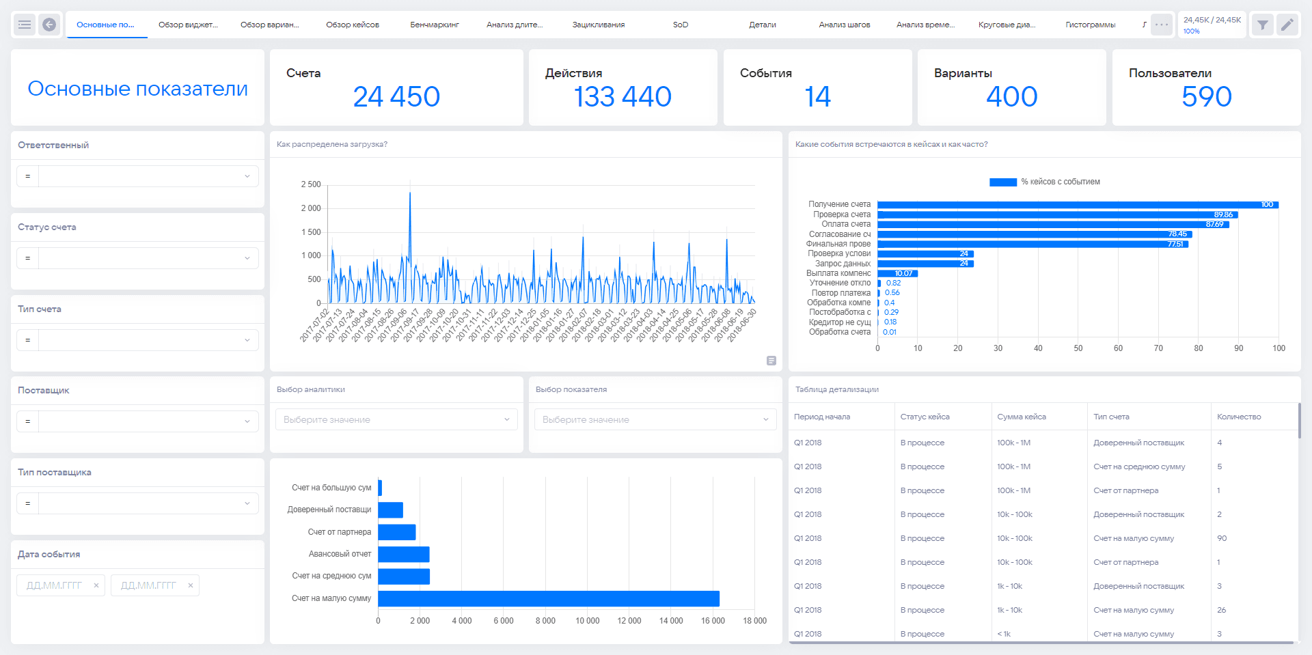Image resolution: width=1312 pixels, height=655 pixels.
Task: Click the pencil edit dashboard icon
Action: 1287,25
